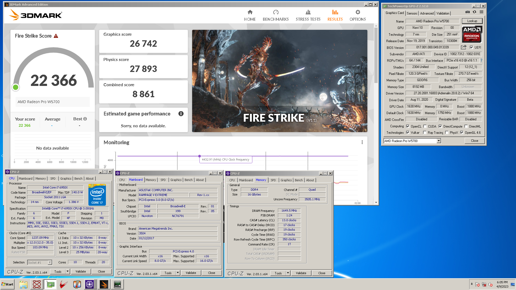
Task: Switch to 3DMark from the taskbar
Action: 104,284
